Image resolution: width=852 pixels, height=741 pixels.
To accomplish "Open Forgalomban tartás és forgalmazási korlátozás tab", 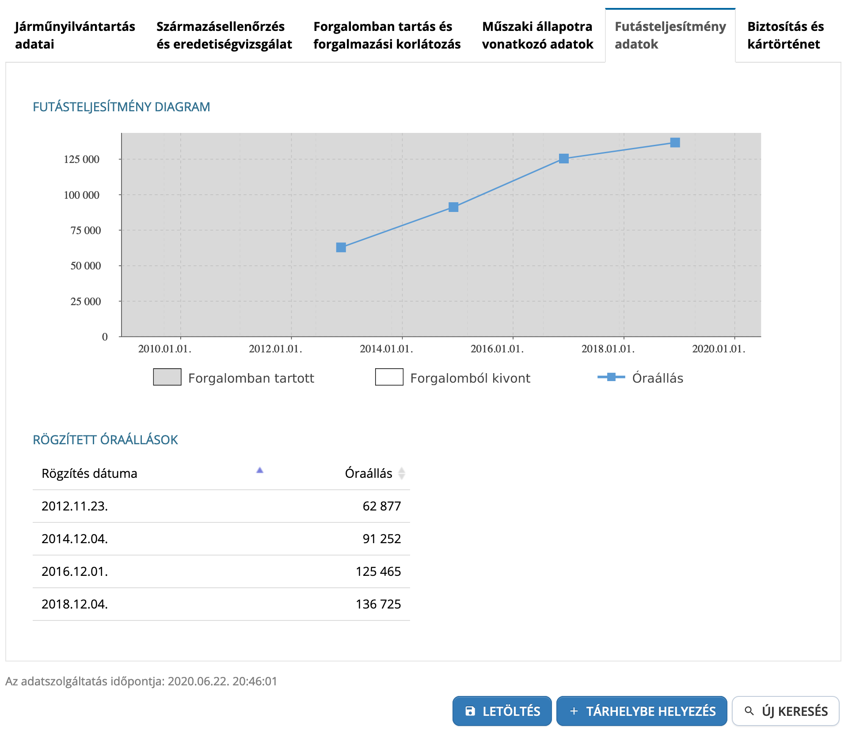I will (x=387, y=35).
